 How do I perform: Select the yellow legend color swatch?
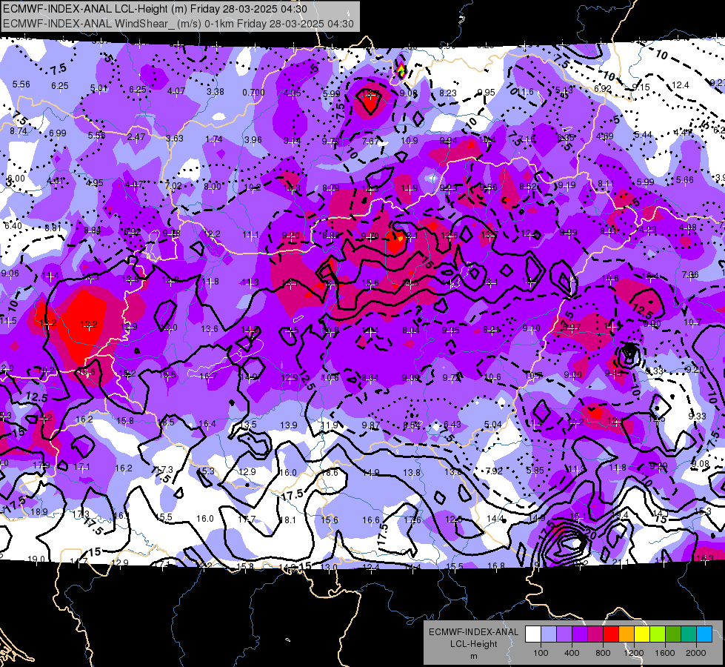click(642, 634)
